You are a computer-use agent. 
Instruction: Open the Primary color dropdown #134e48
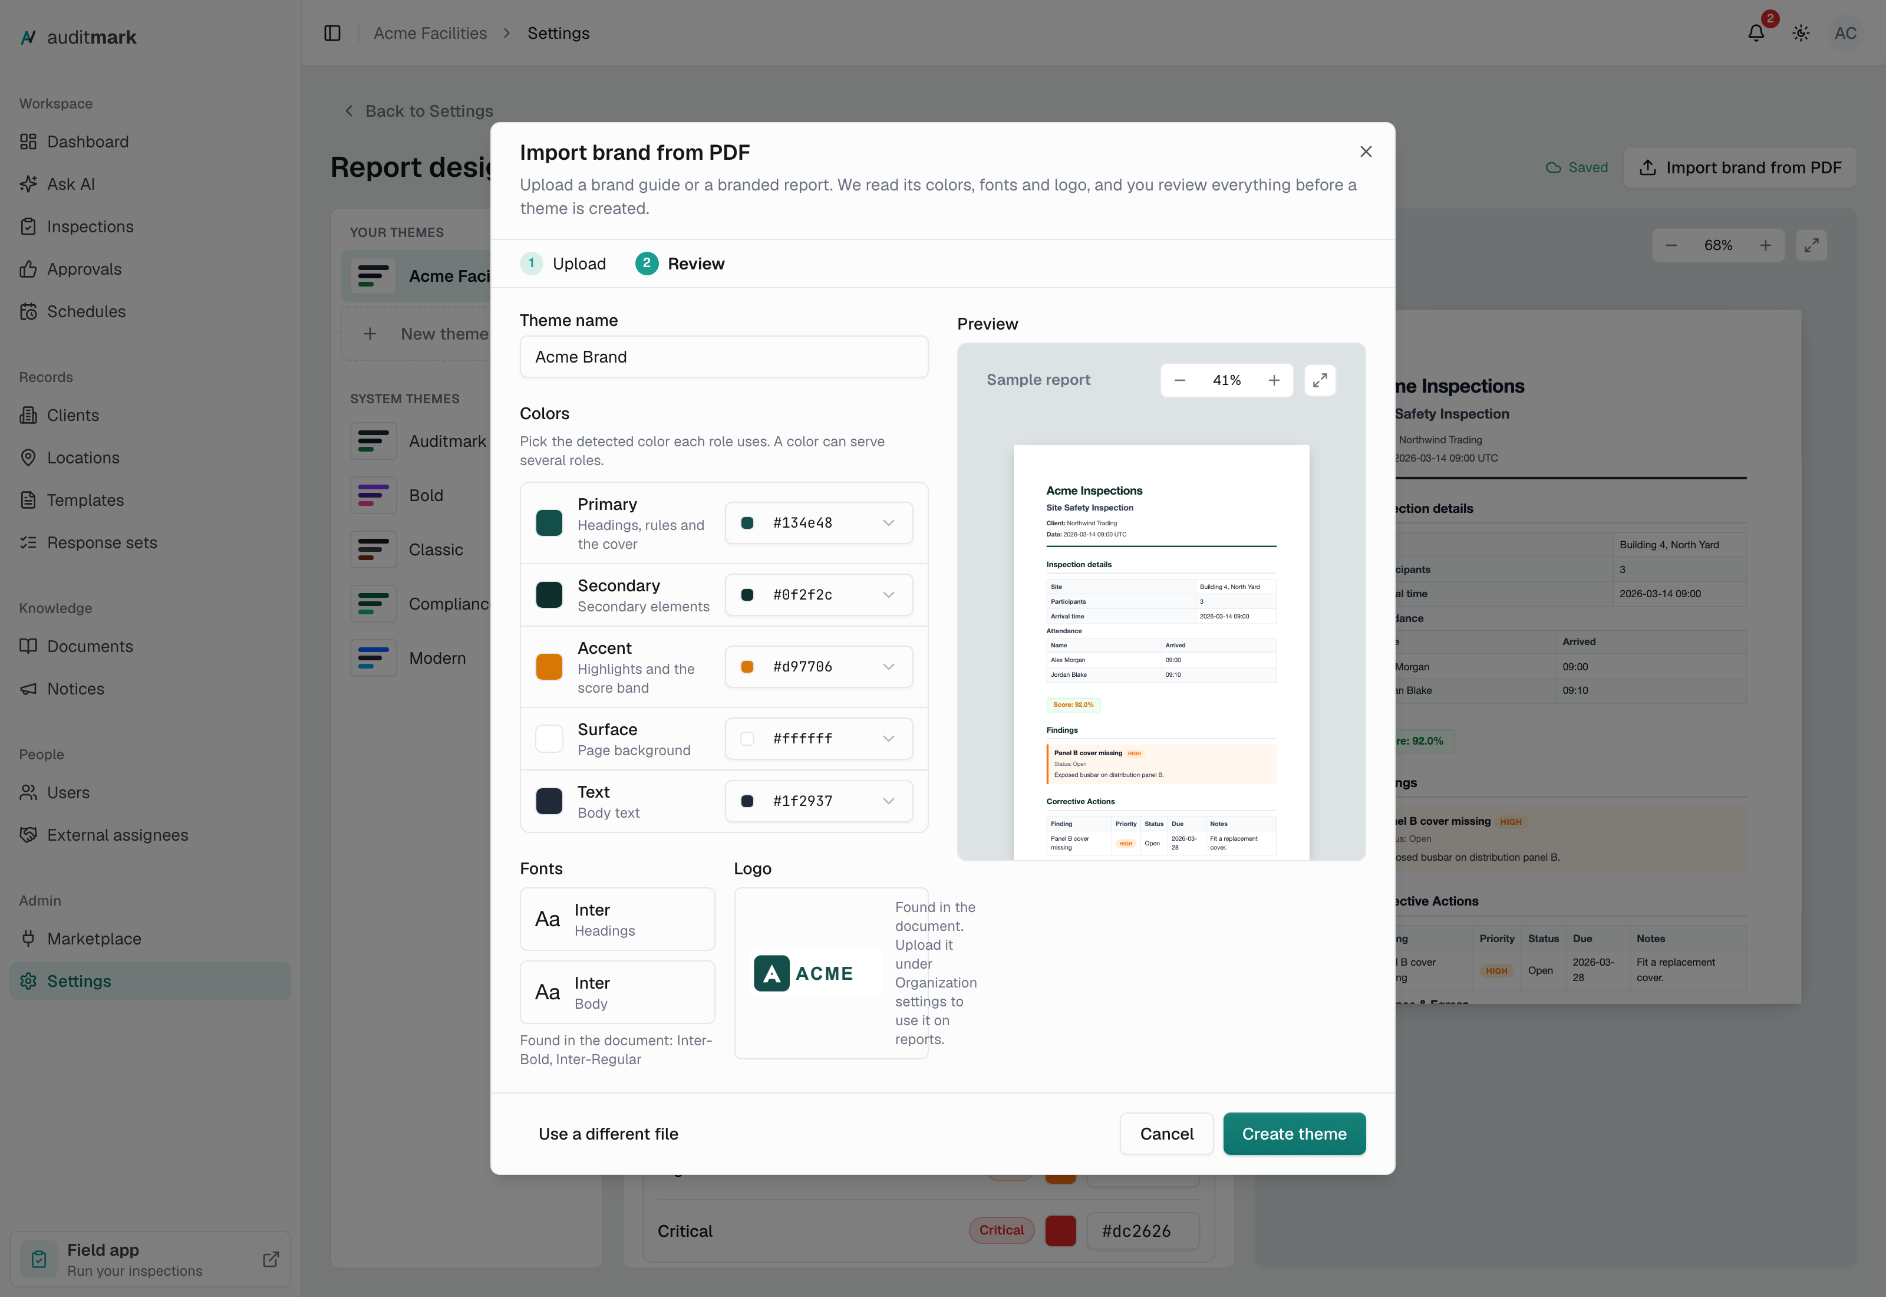pos(819,522)
